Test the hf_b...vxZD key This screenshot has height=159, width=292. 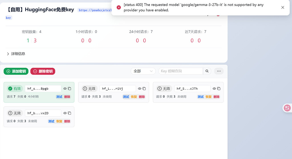[51, 121]
